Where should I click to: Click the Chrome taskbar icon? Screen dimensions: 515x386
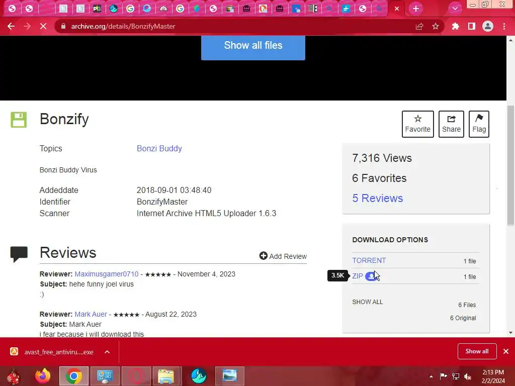(74, 376)
